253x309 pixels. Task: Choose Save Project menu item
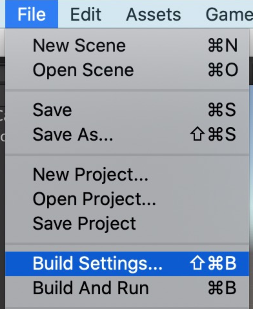coord(84,224)
